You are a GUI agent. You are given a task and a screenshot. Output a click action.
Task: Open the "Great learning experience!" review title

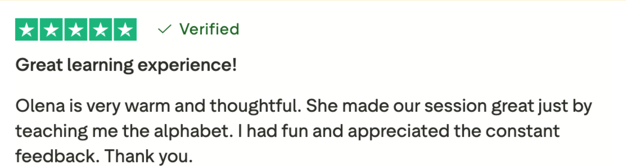pos(126,65)
